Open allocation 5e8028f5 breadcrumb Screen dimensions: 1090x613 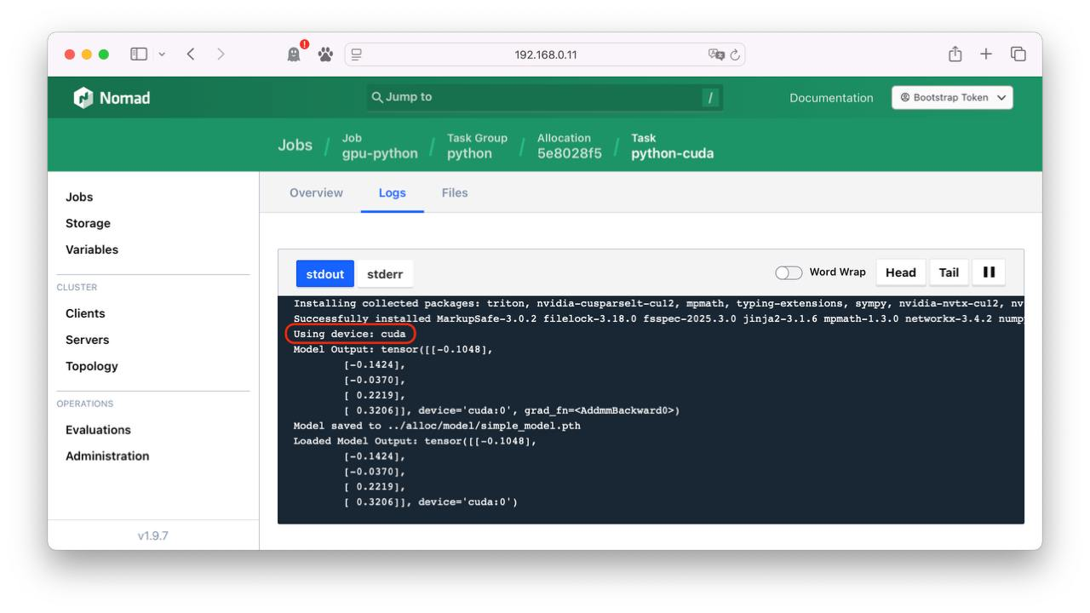[x=569, y=146]
